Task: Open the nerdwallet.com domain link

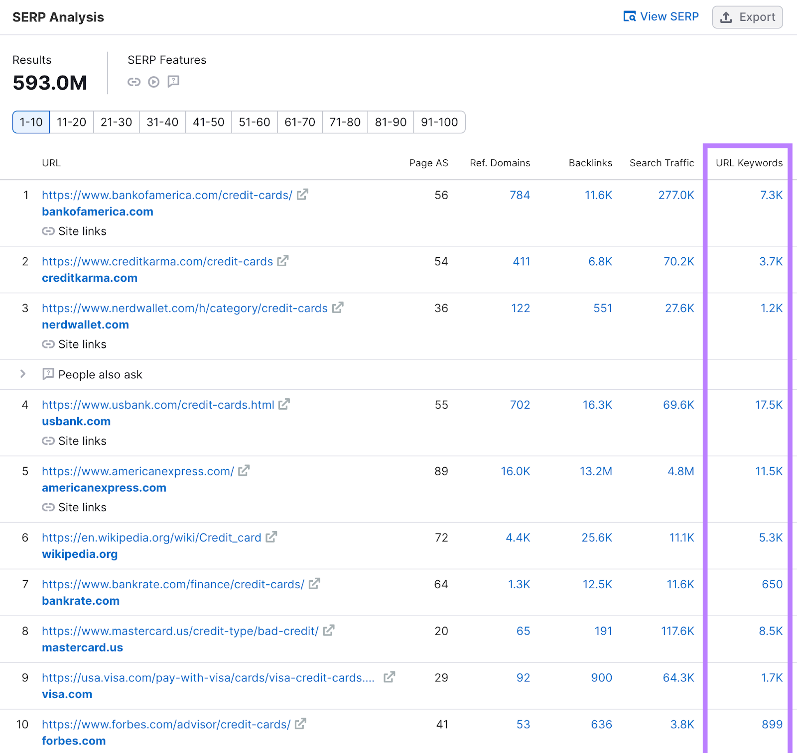Action: pyautogui.click(x=85, y=324)
